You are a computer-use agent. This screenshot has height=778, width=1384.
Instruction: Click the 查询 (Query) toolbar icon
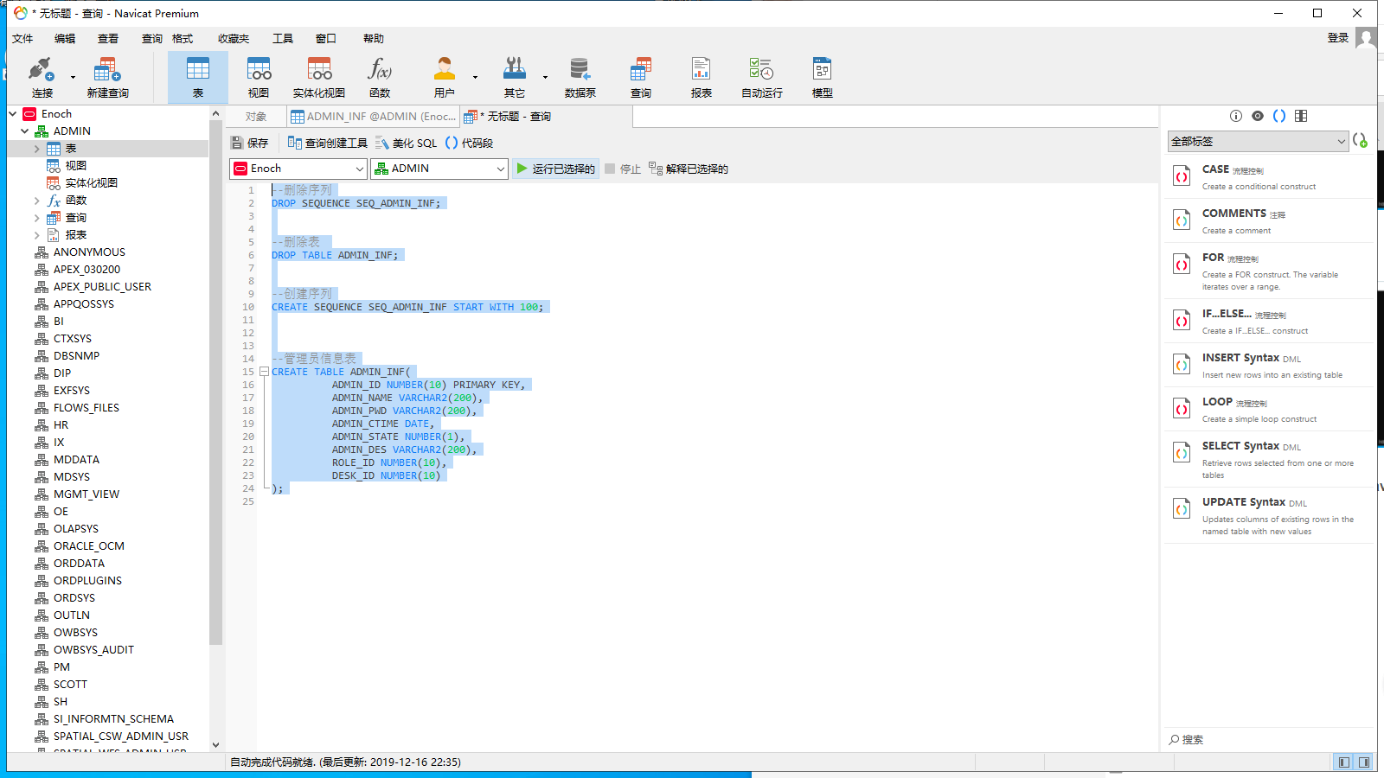click(x=641, y=77)
